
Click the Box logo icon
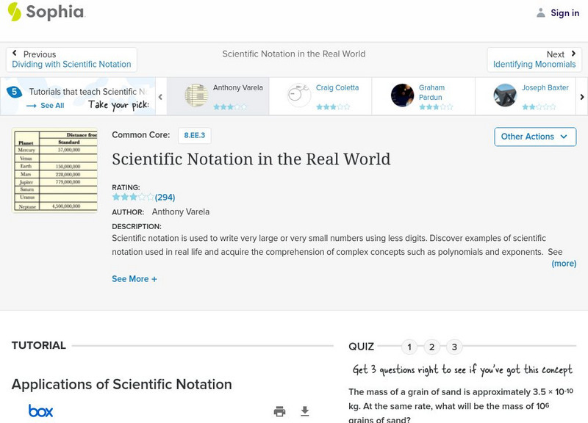point(40,411)
